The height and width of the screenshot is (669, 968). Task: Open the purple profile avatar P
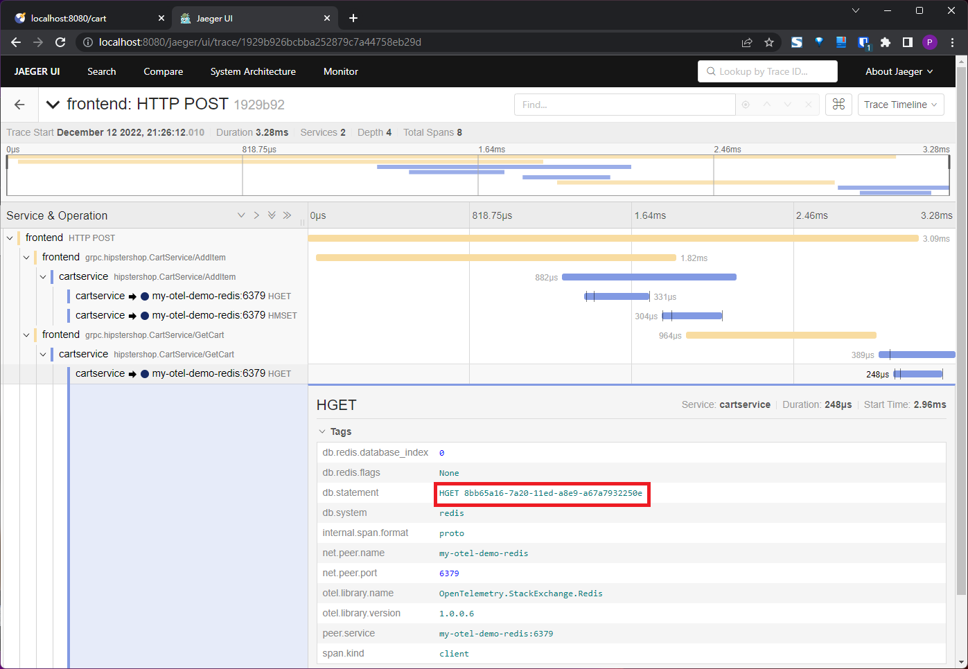930,42
